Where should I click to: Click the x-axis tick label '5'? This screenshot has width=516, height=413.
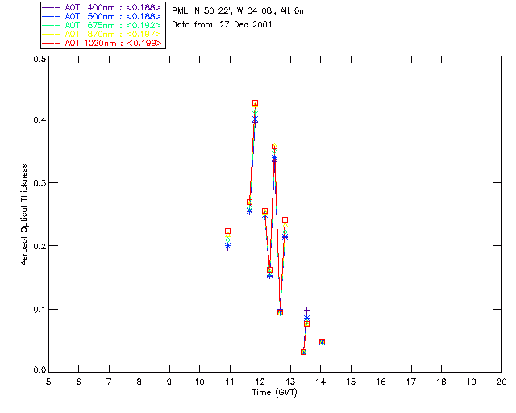pos(48,382)
